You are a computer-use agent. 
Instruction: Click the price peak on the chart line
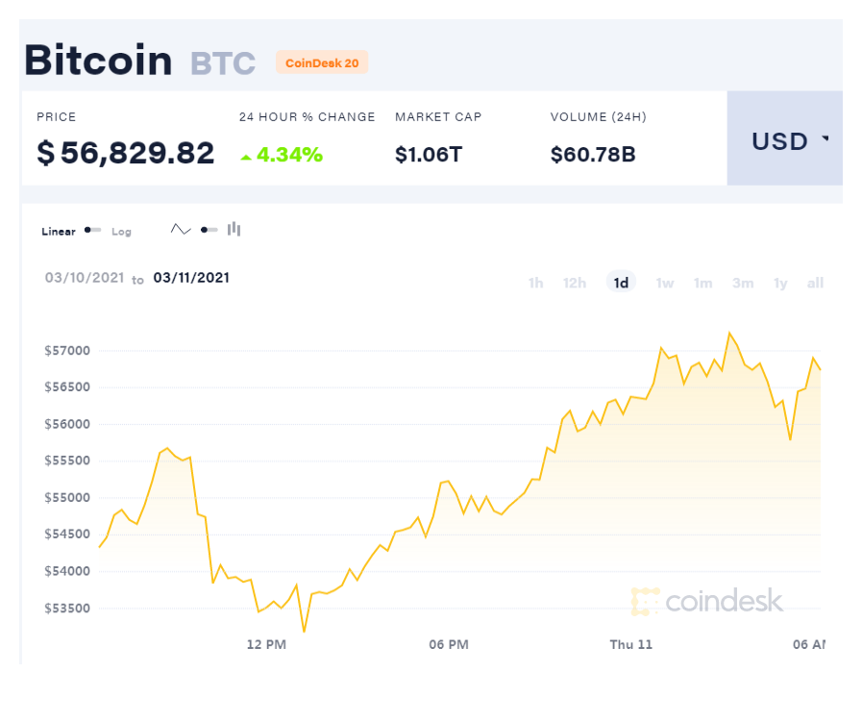click(x=729, y=333)
